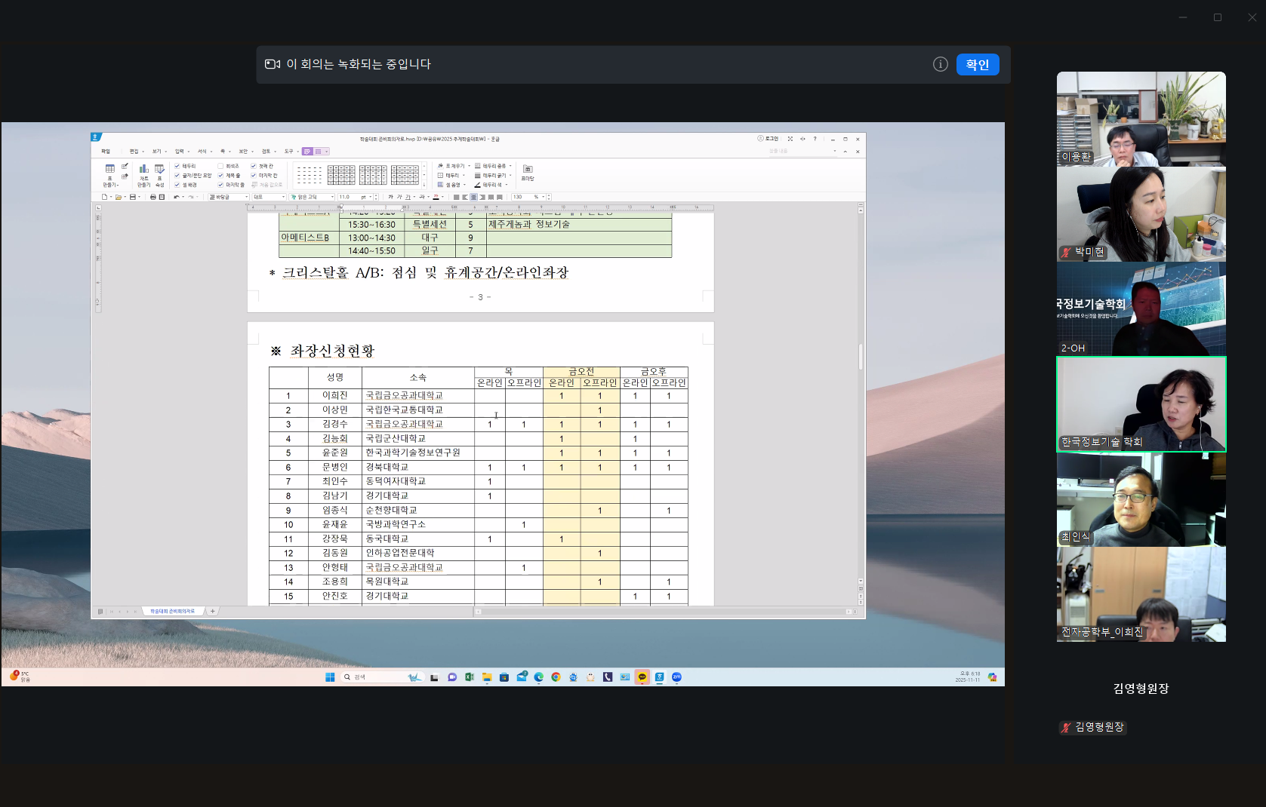Click the undo arrow icon

[177, 197]
